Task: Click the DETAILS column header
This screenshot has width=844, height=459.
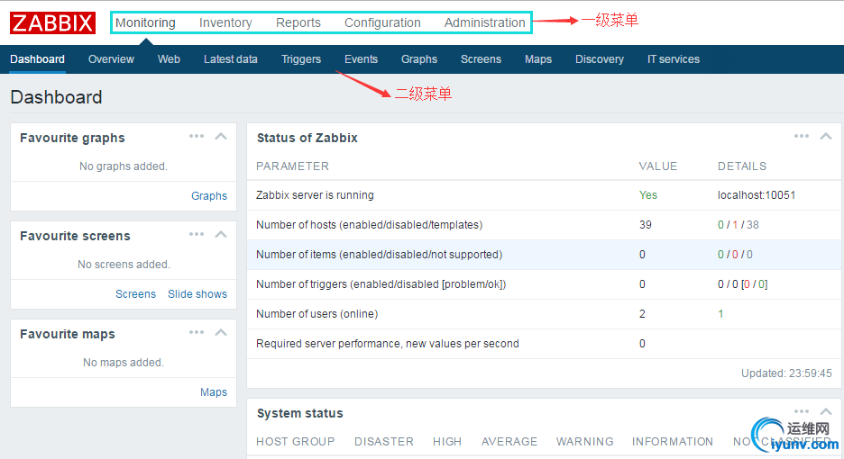Action: click(x=742, y=166)
